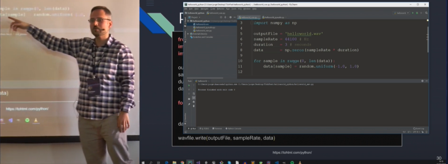Open the File menu in PyCharm
Image resolution: width=448 pixels, height=164 pixels.
pyautogui.click(x=186, y=8)
